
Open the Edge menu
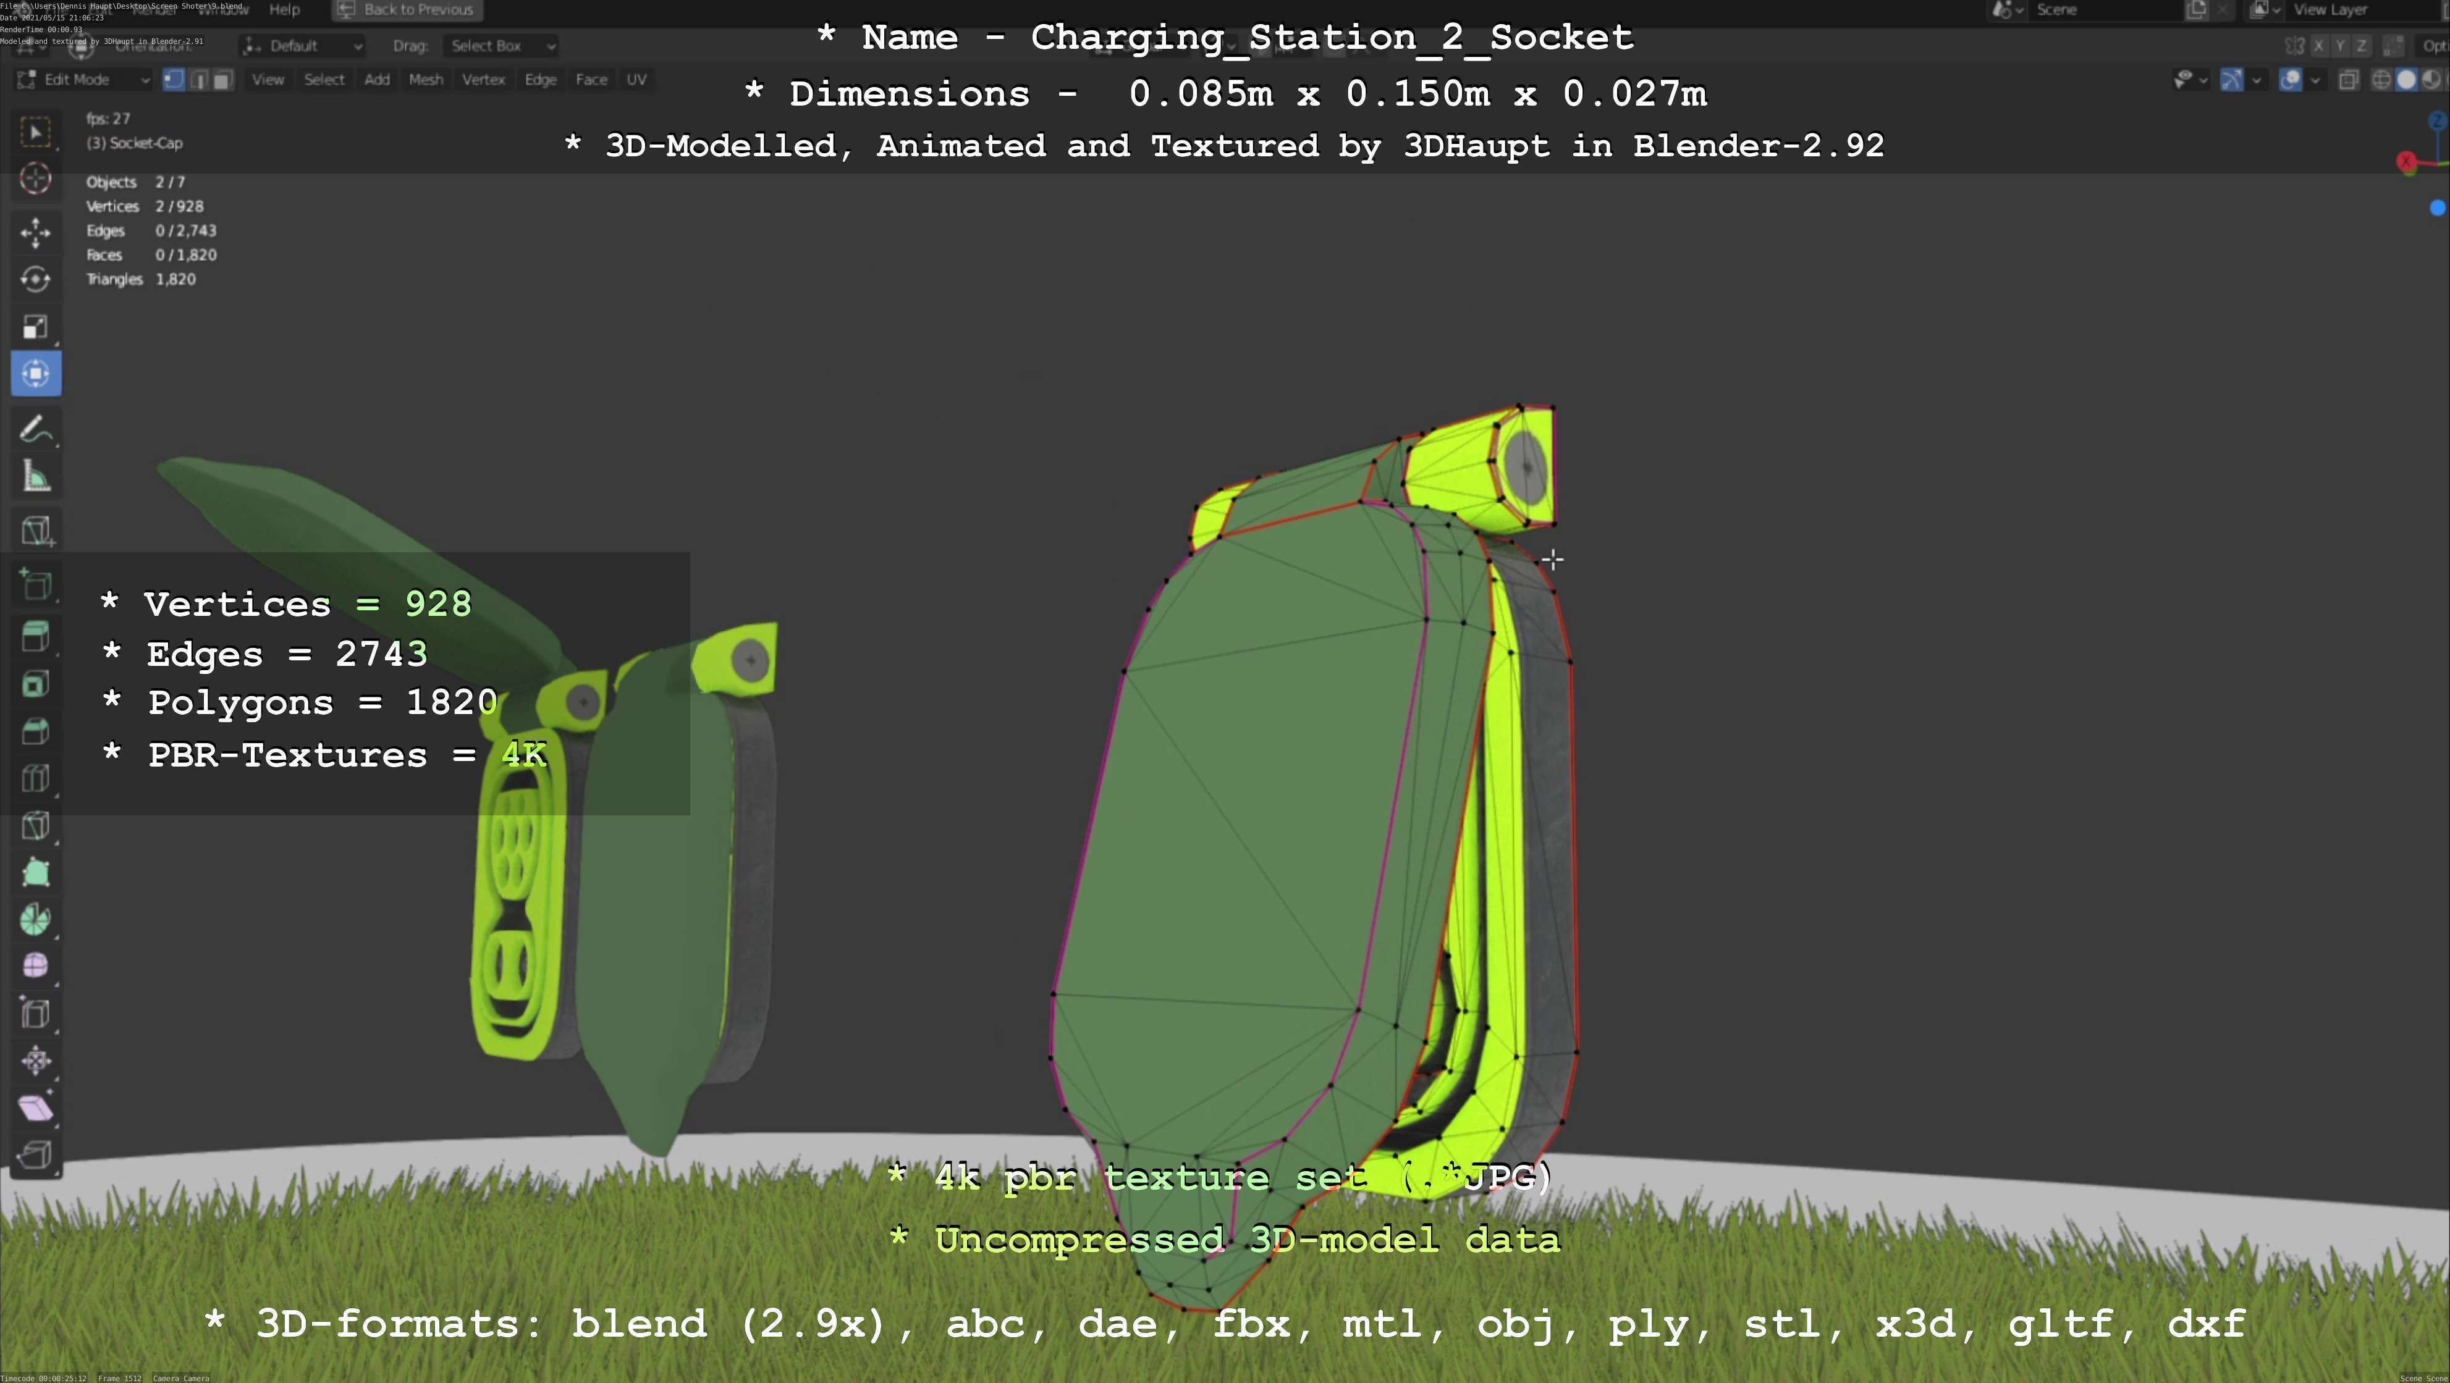click(540, 80)
